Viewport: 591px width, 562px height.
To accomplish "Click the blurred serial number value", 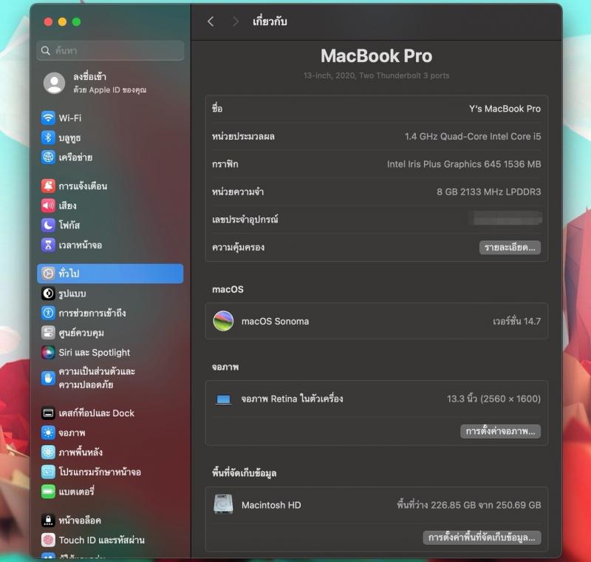I will point(507,218).
